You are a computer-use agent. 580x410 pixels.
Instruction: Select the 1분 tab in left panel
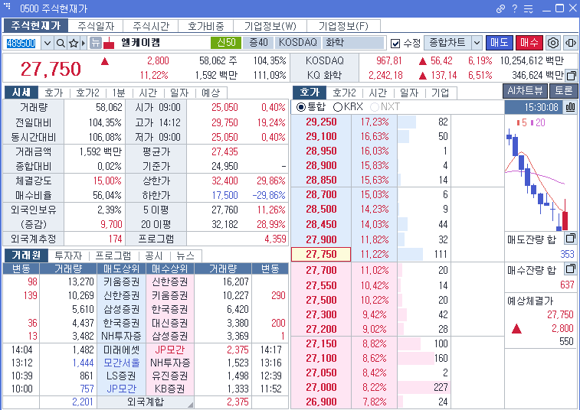(119, 93)
